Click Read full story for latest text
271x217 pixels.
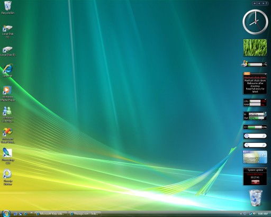point(255,91)
